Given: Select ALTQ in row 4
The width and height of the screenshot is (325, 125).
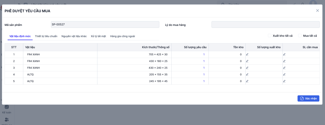Looking at the screenshot, I should [x=30, y=74].
